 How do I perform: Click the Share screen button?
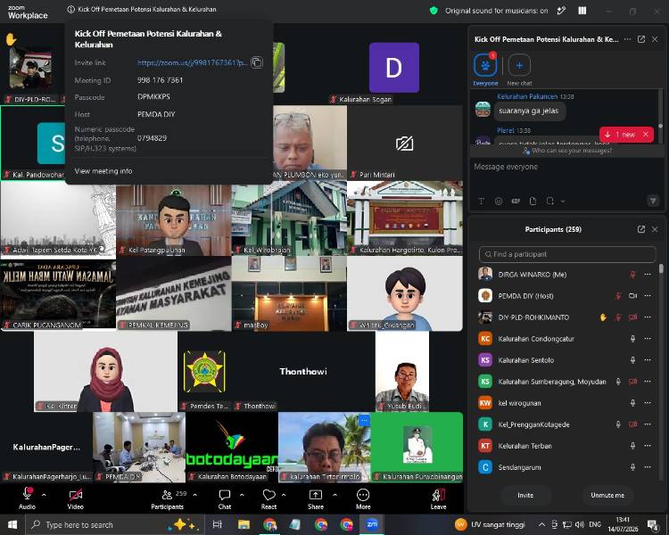coord(315,498)
